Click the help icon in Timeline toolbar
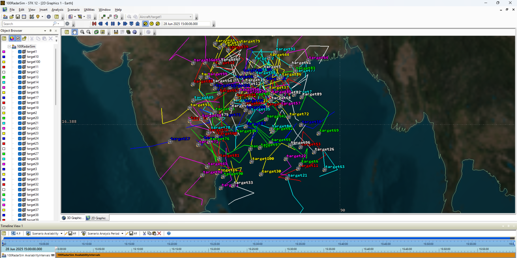Viewport: 517px width, 258px height. click(169, 233)
